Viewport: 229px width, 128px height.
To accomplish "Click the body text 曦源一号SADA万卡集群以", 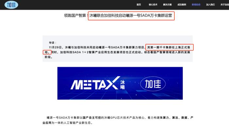I will pos(64,118).
